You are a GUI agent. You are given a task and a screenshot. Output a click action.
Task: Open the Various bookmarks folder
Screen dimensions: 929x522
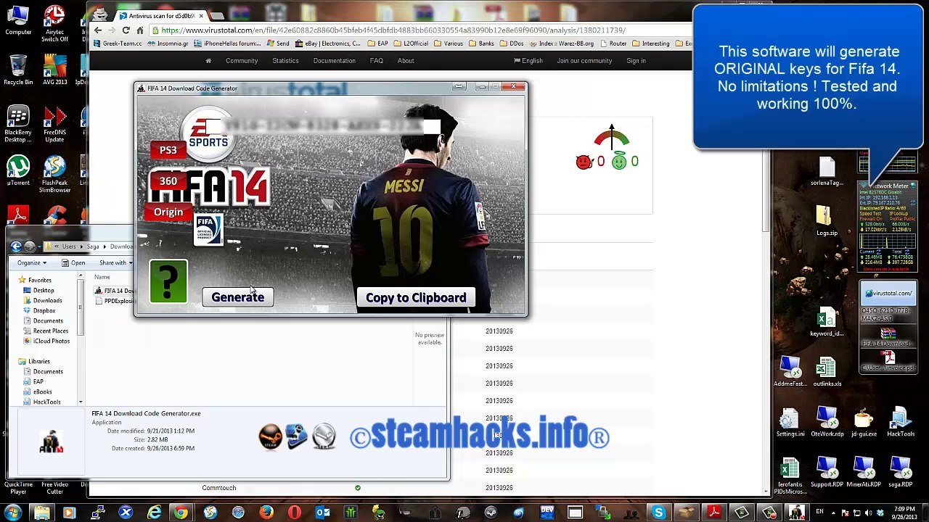[x=449, y=43]
